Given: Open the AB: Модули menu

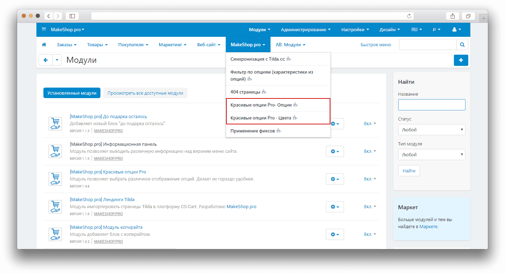Looking at the screenshot, I should click(x=290, y=45).
